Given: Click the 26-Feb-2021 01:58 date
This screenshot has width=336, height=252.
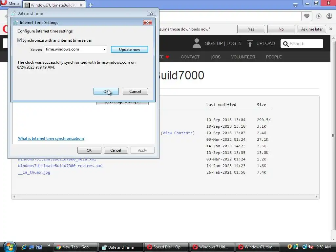Looking at the screenshot, I should tap(226, 172).
